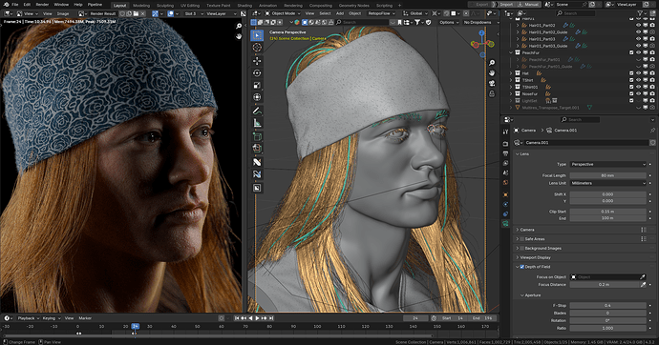Select the Transform tool in viewport toolbar
Screen dimensions: 659x345
[257, 97]
